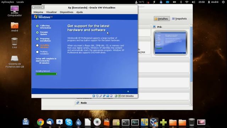The height and width of the screenshot is (128, 227).
Task: Open the Aplicações menu in top panel
Action: pyautogui.click(x=8, y=2)
